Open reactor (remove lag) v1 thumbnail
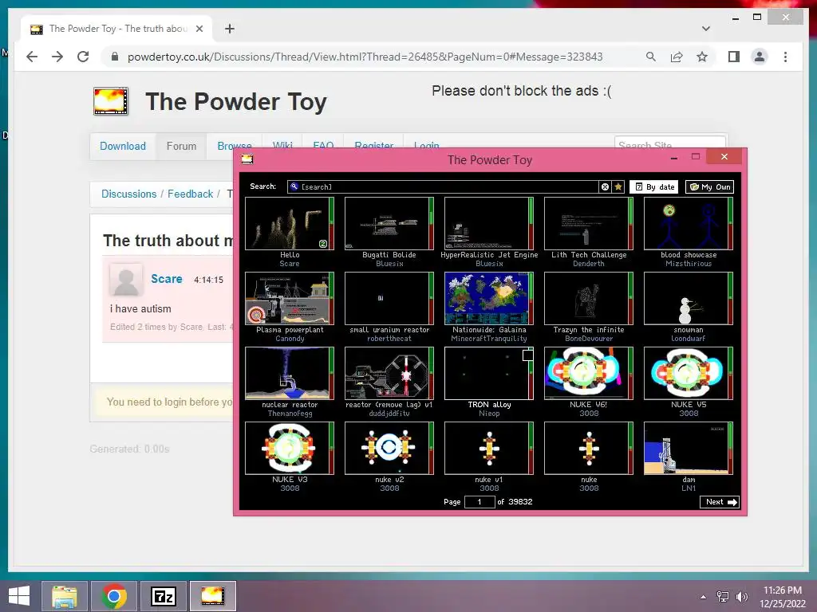Screen dimensions: 817x612 tap(389, 373)
